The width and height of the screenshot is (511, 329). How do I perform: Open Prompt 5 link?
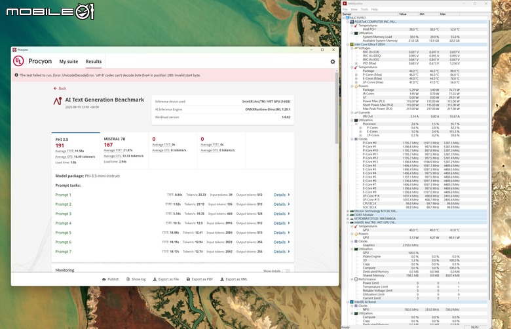pyautogui.click(x=64, y=233)
